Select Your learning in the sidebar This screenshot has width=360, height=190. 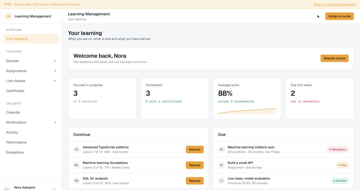pos(31,39)
